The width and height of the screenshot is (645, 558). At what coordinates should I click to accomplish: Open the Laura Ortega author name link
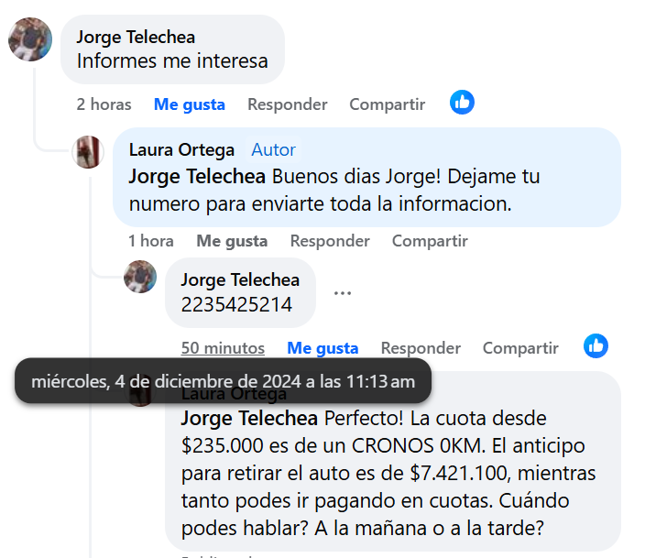[181, 149]
